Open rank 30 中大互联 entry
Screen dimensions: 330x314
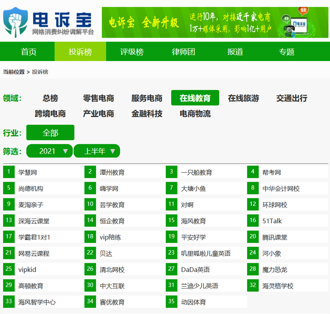[125, 285]
